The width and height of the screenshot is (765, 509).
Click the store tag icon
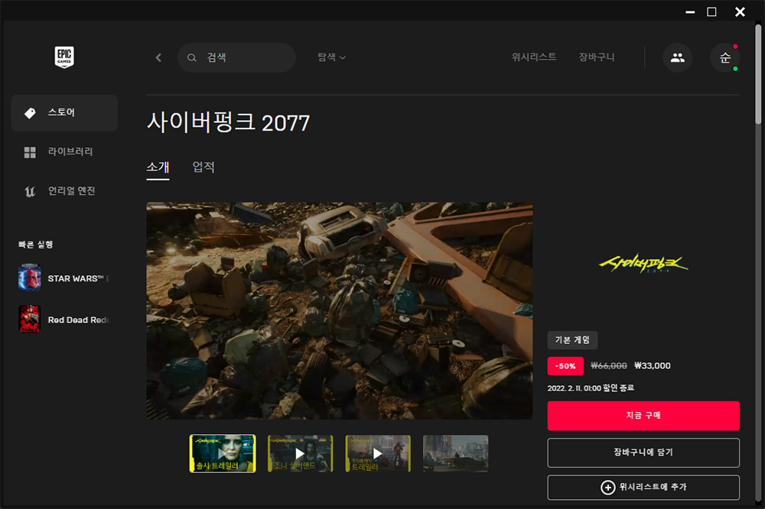[x=30, y=113]
